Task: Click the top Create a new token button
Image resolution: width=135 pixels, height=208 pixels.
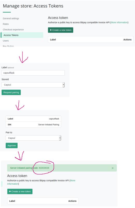Action: (60, 30)
